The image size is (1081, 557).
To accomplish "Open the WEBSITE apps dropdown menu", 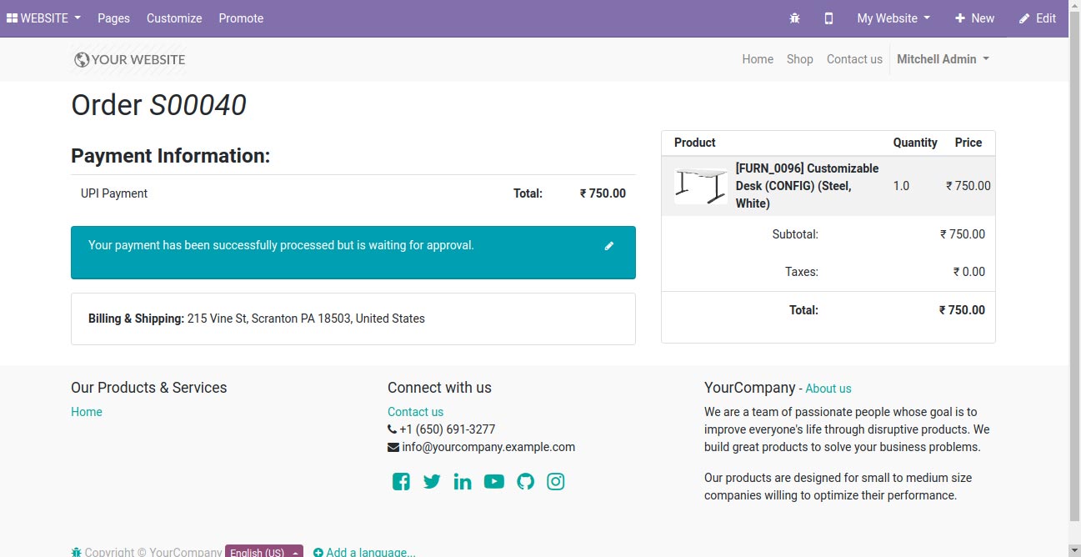I will tap(44, 18).
